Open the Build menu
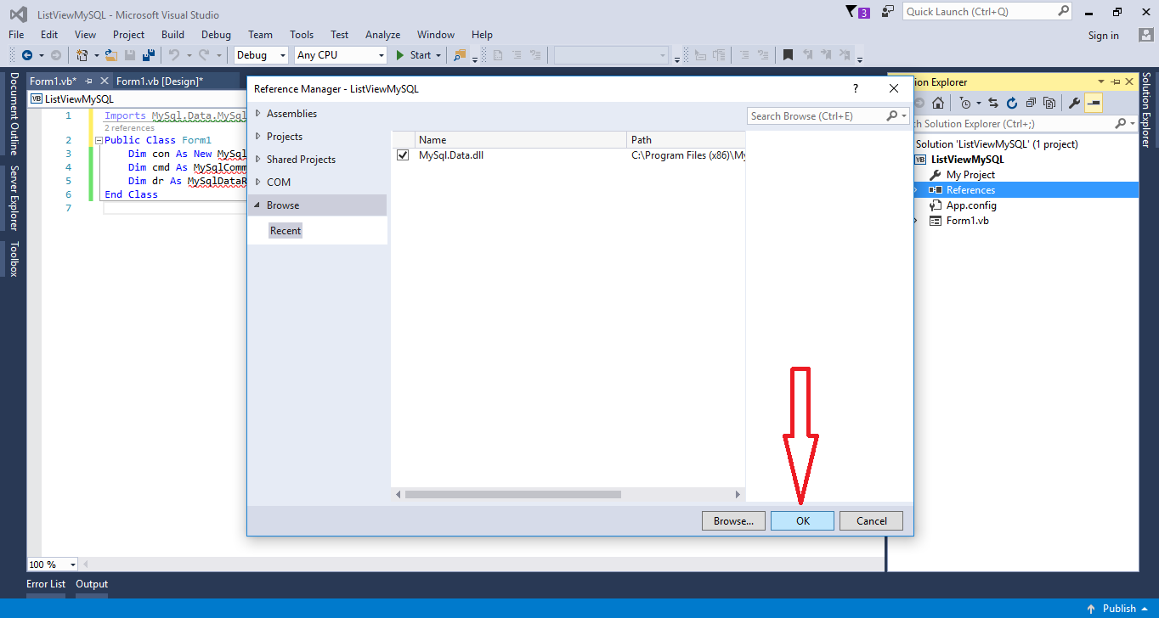Viewport: 1159px width, 618px height. coord(172,35)
